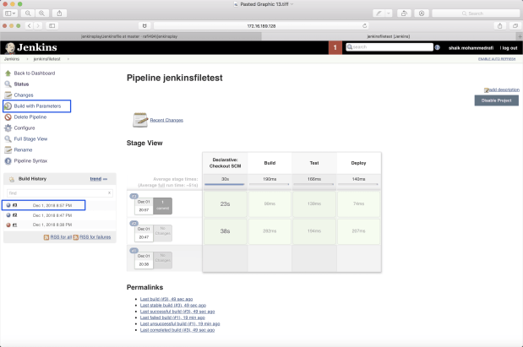523x347 pixels.
Task: Switch to jenkinsfiletest [Jenkins] browser tab
Action: [x=389, y=36]
